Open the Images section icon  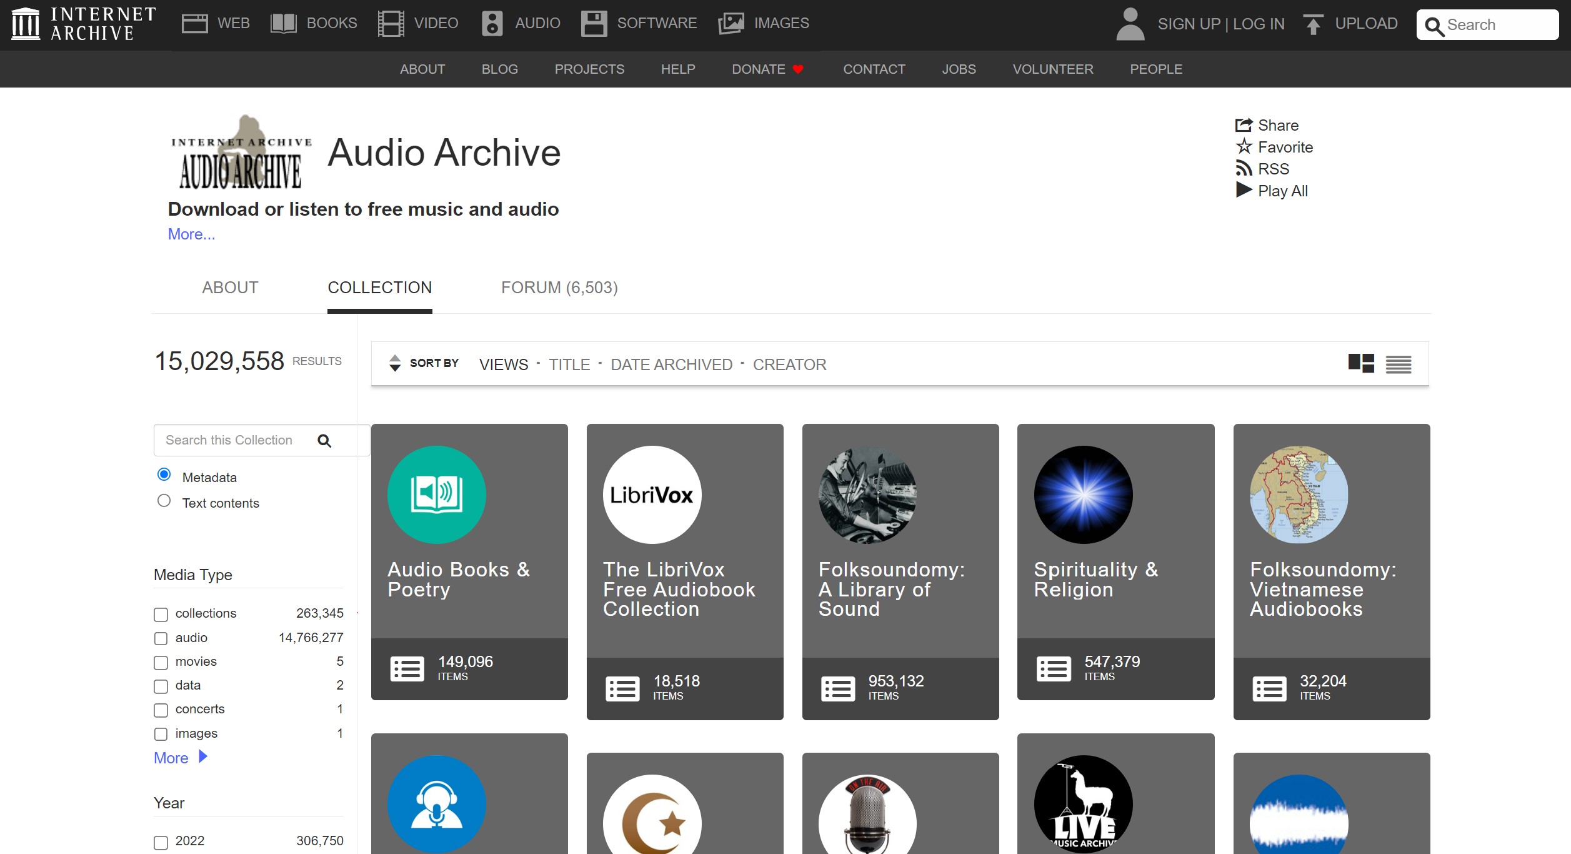point(731,24)
